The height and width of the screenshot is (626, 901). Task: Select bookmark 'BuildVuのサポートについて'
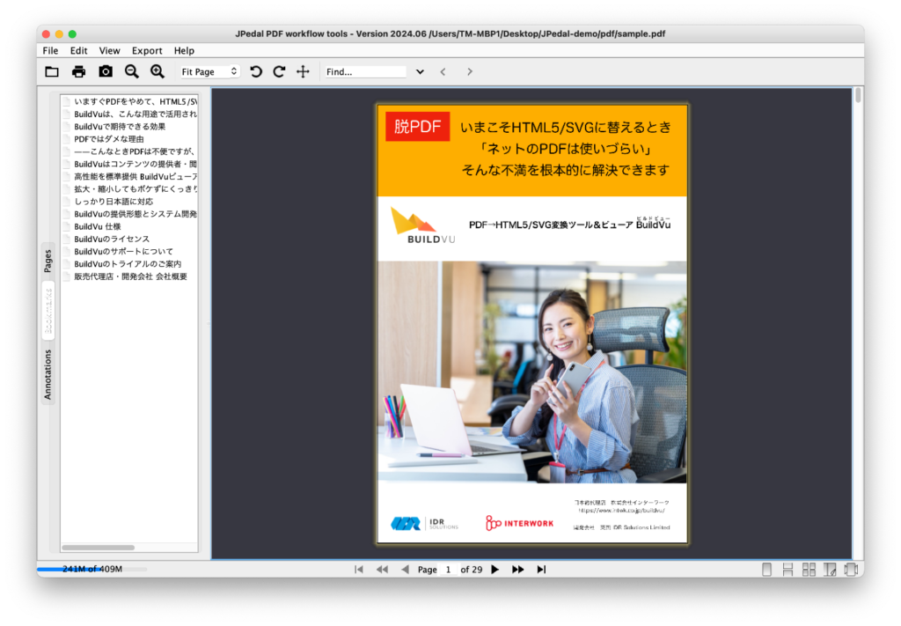click(x=118, y=251)
